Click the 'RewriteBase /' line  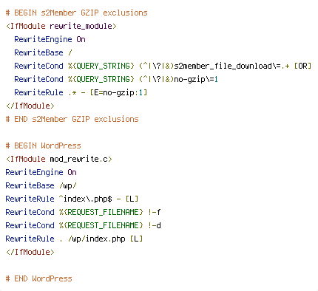[43, 52]
